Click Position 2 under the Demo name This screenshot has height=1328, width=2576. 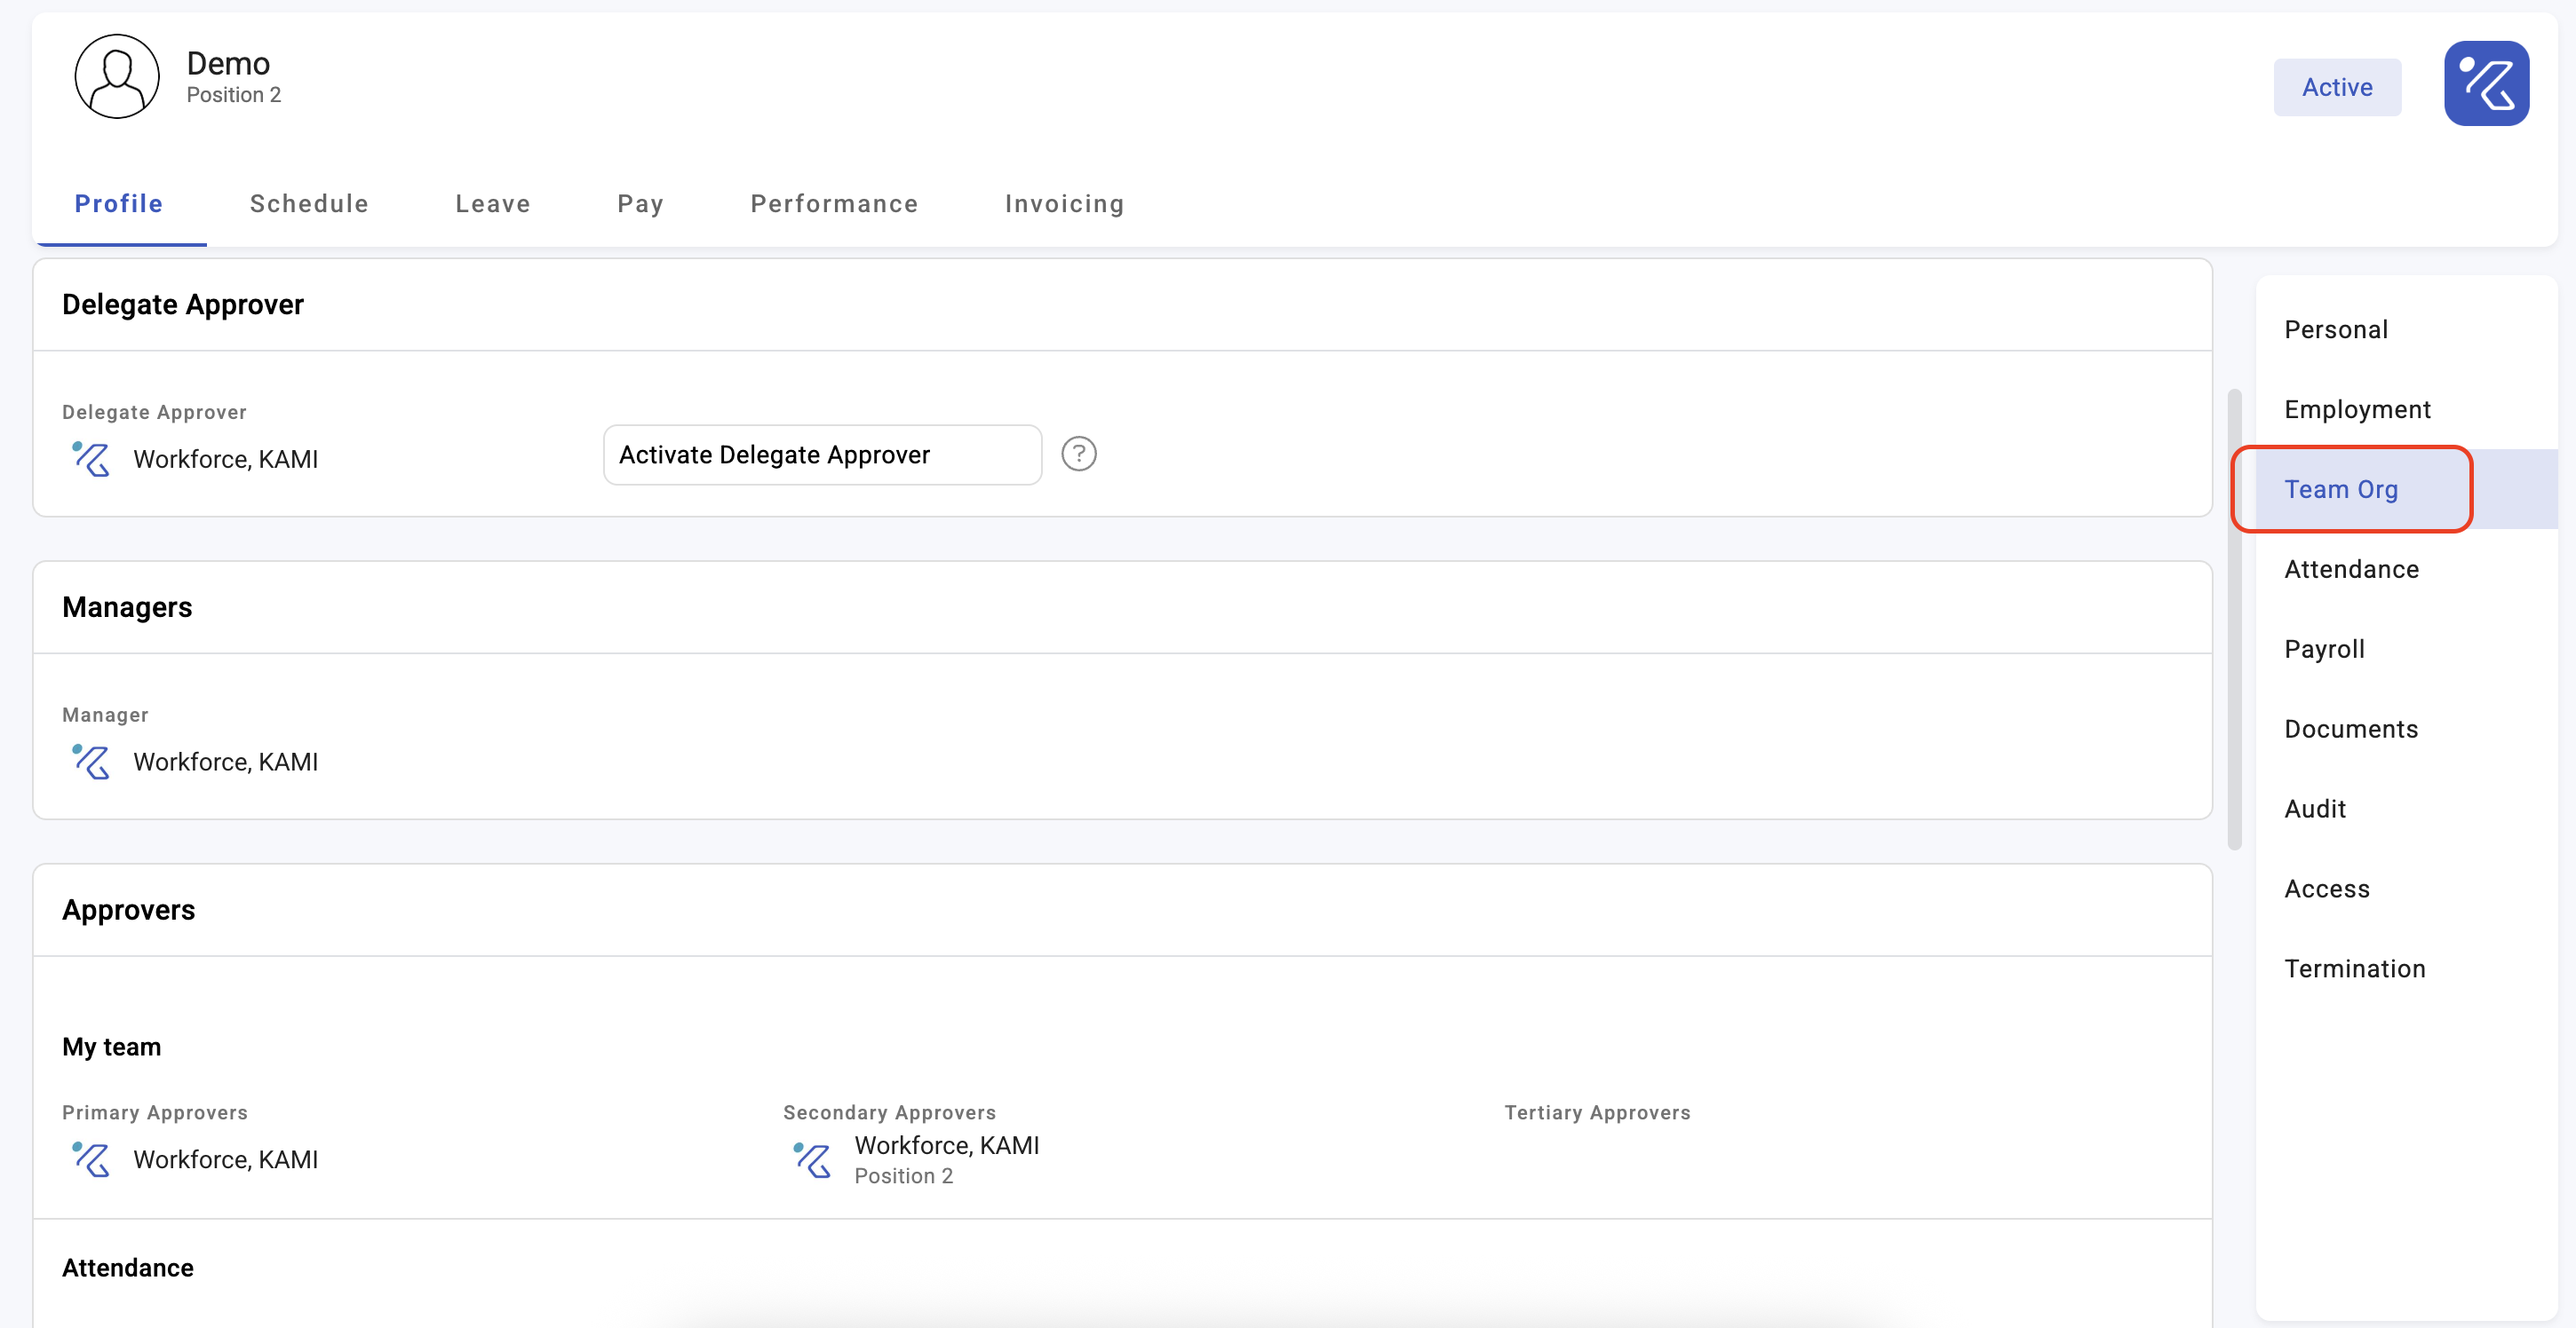234,95
